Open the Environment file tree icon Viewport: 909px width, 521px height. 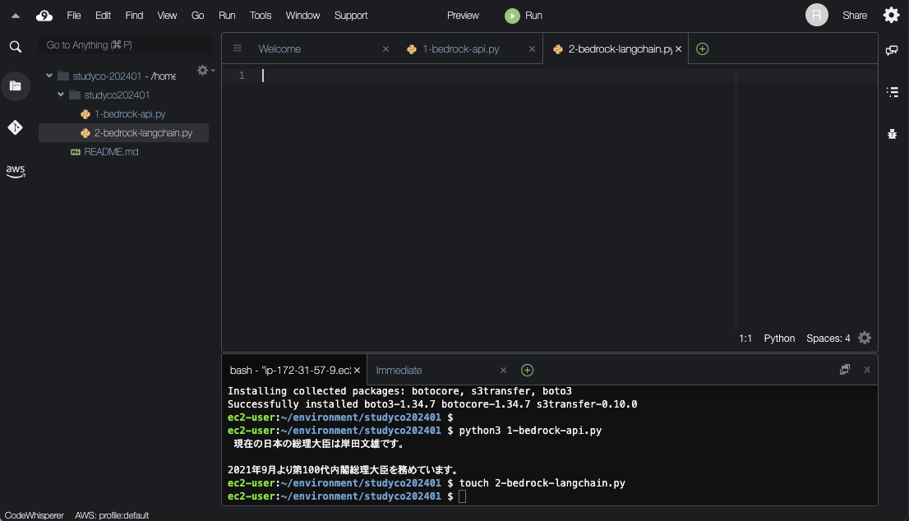click(x=16, y=86)
